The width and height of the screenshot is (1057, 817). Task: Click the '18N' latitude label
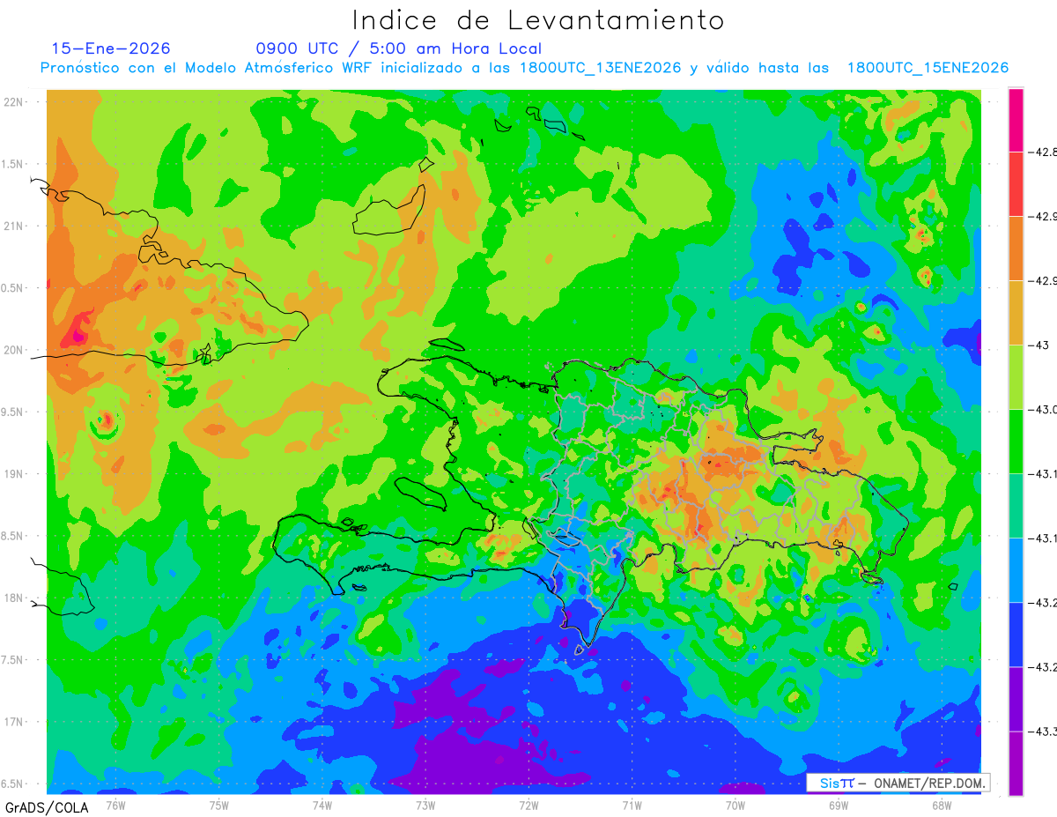pos(14,598)
